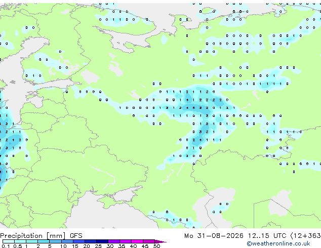The width and height of the screenshot is (321, 248).
Task: Click the 'GFS' model label
Action: [x=76, y=236]
